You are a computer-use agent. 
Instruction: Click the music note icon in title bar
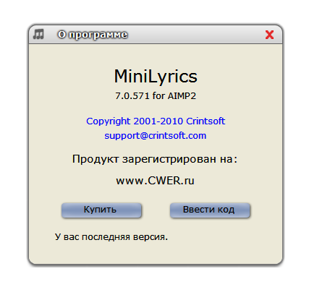(x=38, y=34)
